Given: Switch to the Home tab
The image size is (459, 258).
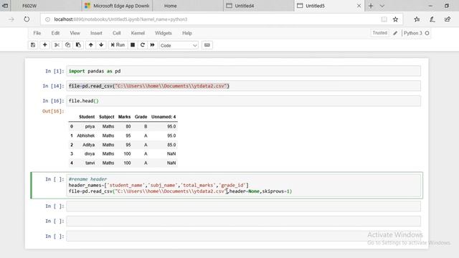Looking at the screenshot, I should click(x=188, y=6).
